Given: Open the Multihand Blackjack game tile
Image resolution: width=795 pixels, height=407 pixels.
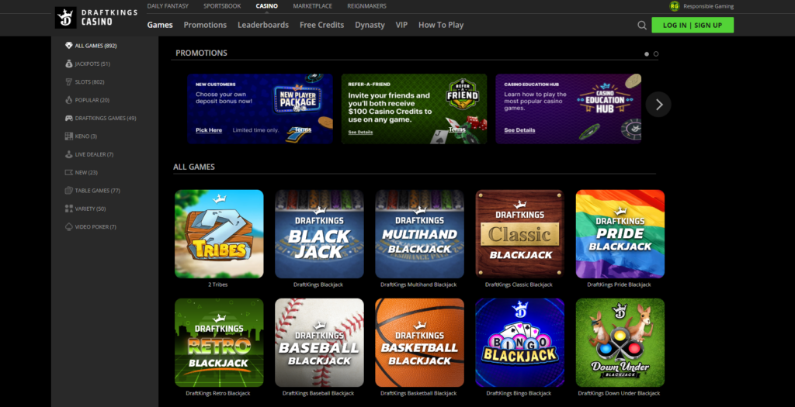Looking at the screenshot, I should click(x=419, y=234).
